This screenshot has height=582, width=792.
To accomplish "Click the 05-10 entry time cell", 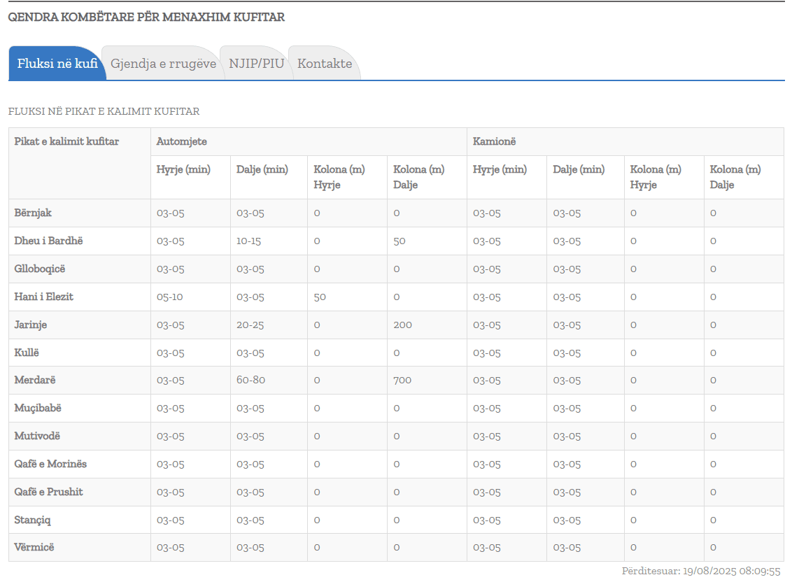I will 170,297.
